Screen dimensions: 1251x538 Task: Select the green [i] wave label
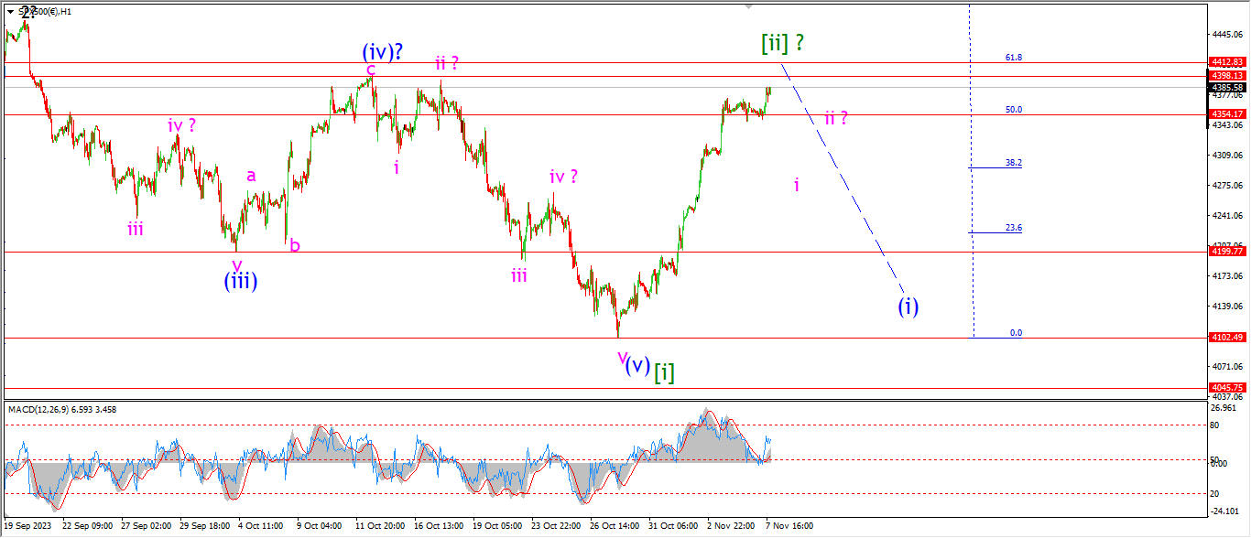[664, 371]
